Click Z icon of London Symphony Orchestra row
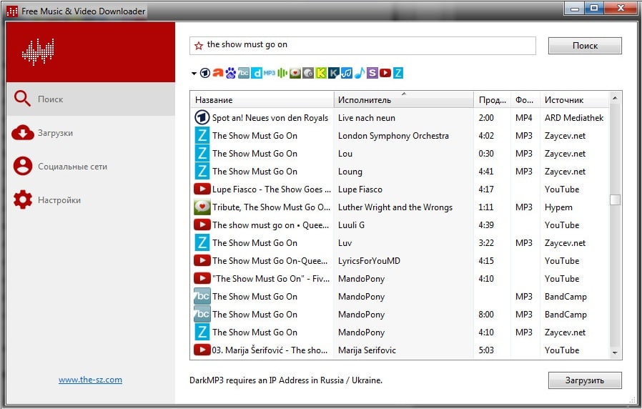The height and width of the screenshot is (409, 642). click(x=202, y=136)
